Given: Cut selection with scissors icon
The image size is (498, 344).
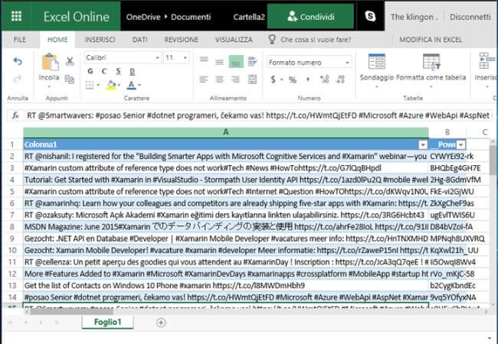Looking at the screenshot, I should pyautogui.click(x=70, y=61).
